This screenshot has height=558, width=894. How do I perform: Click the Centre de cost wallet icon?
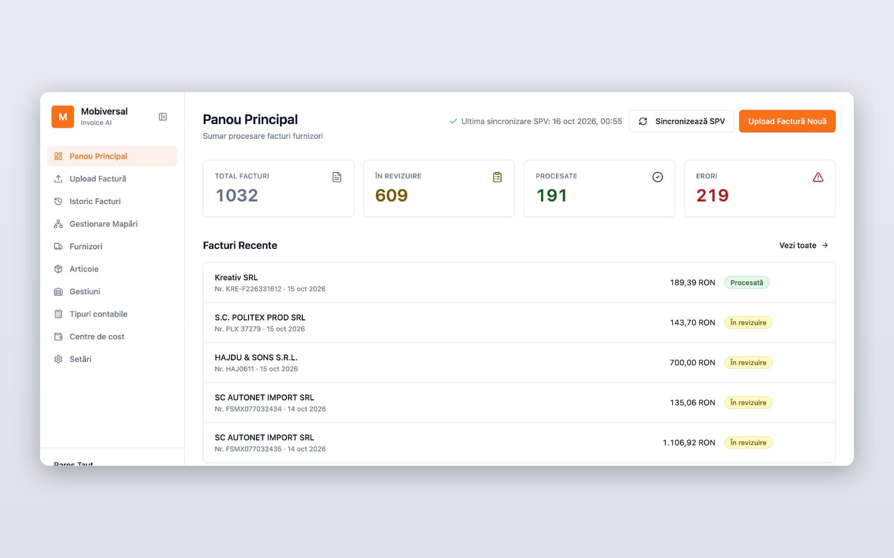58,337
